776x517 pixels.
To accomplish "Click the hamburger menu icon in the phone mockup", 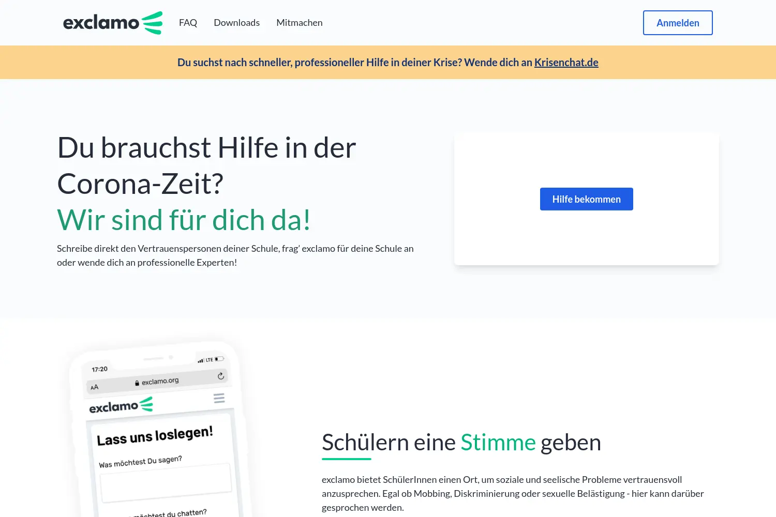I will tap(219, 398).
